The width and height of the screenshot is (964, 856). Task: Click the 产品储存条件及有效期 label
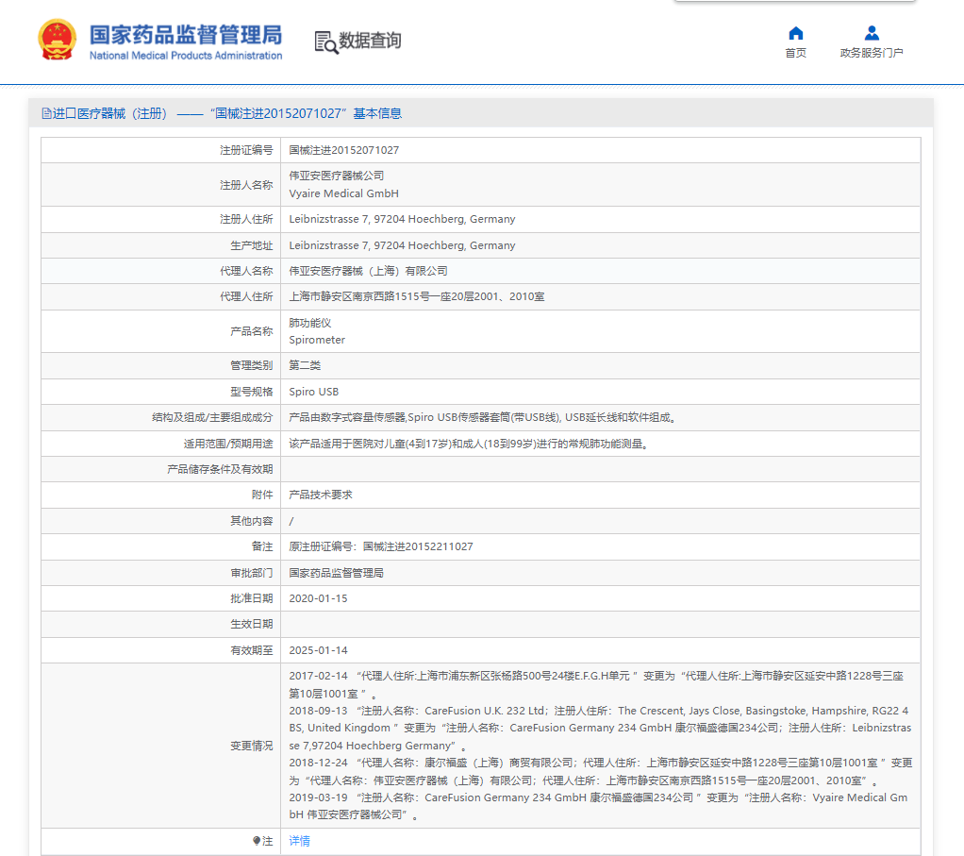(220, 469)
